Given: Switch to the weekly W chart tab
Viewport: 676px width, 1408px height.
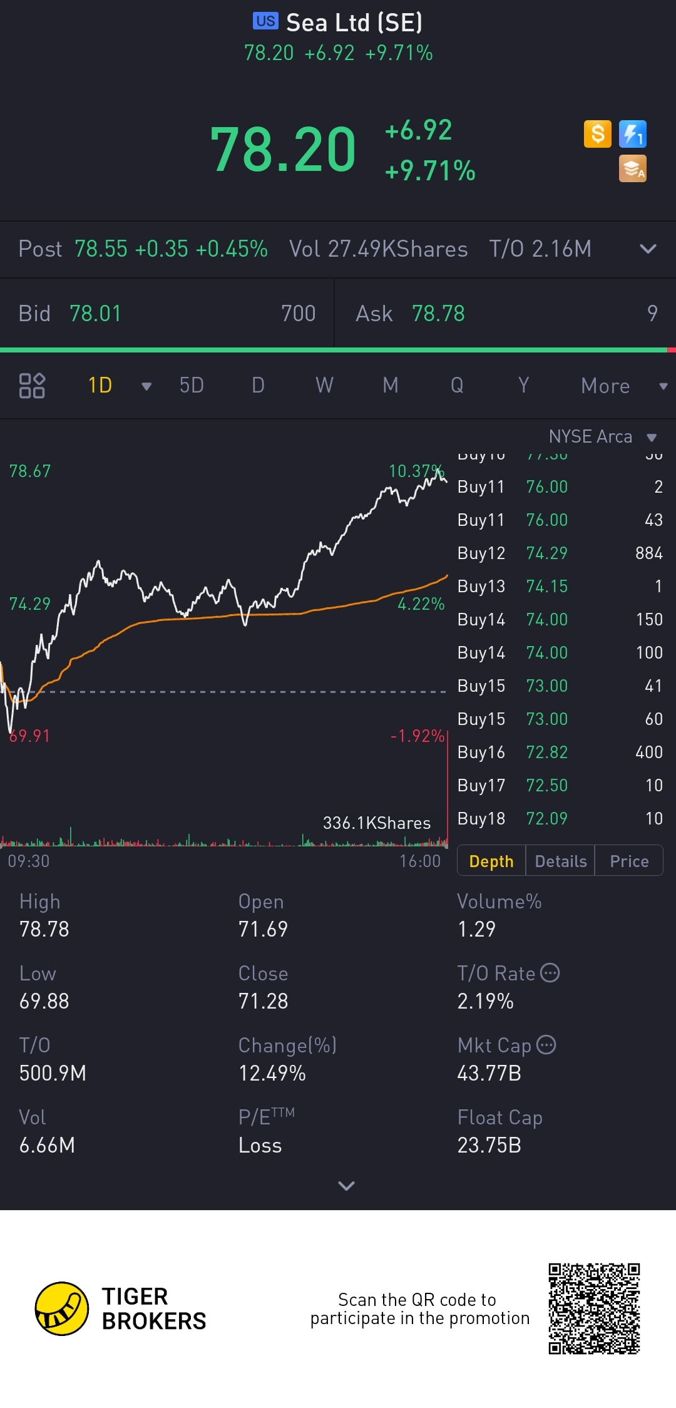Looking at the screenshot, I should coord(324,386).
